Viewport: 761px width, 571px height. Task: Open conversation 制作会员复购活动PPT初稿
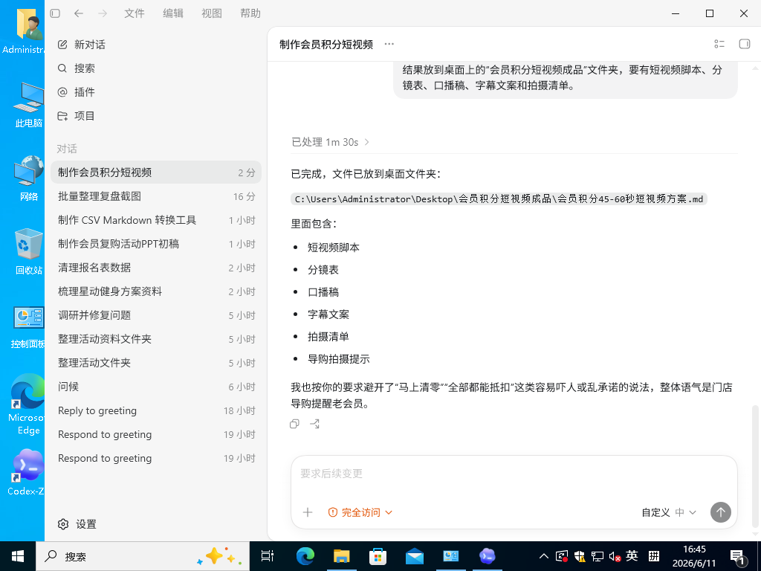coord(156,244)
